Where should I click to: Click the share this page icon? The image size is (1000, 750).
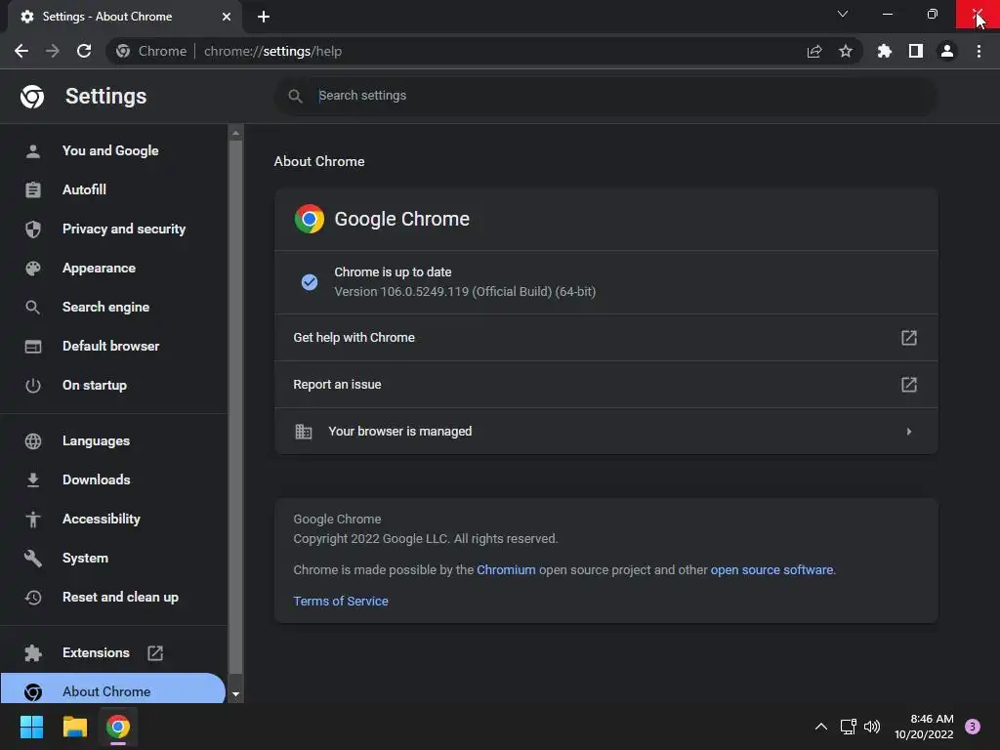point(814,51)
